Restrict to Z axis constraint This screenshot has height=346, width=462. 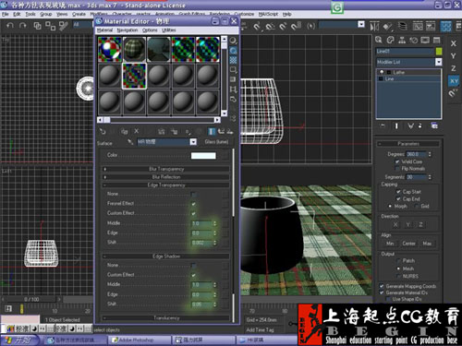click(454, 68)
